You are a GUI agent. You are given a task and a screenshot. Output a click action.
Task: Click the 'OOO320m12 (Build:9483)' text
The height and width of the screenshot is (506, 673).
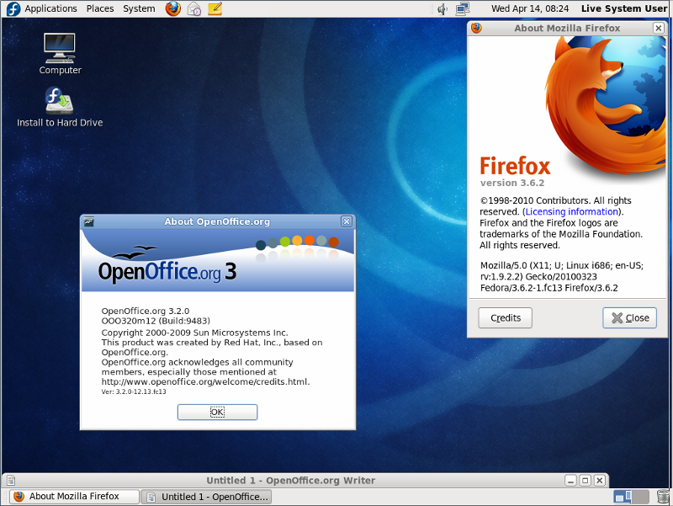(x=156, y=321)
